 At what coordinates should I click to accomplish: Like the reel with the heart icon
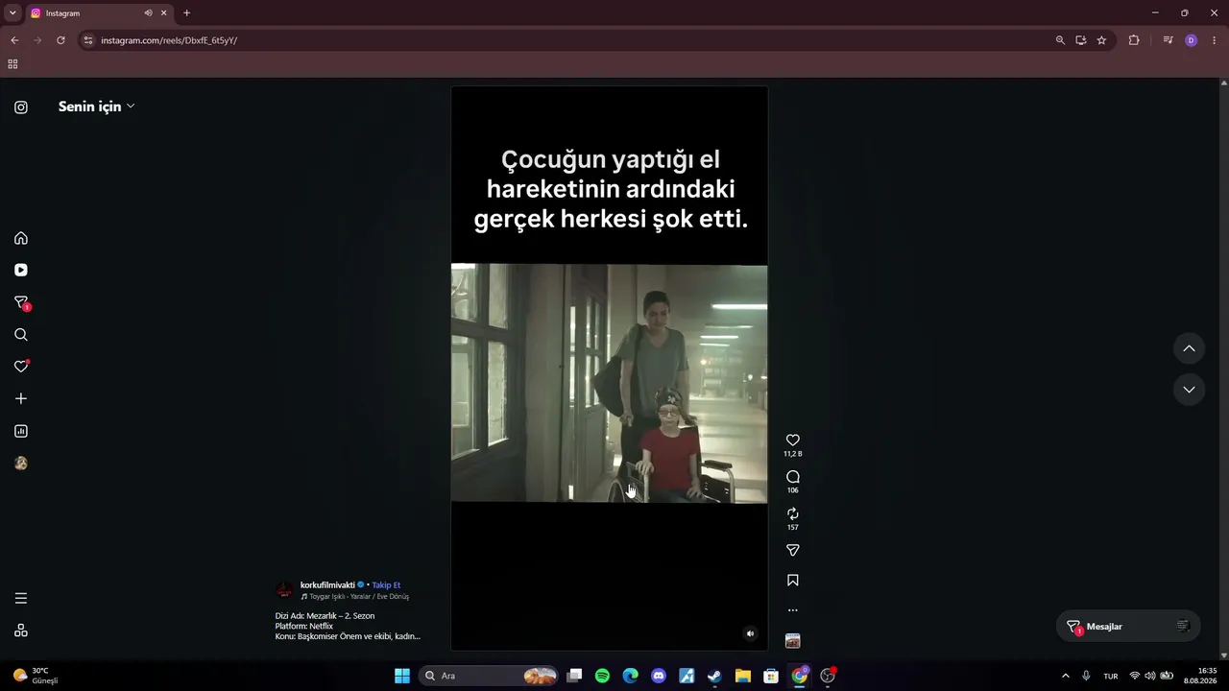point(793,441)
